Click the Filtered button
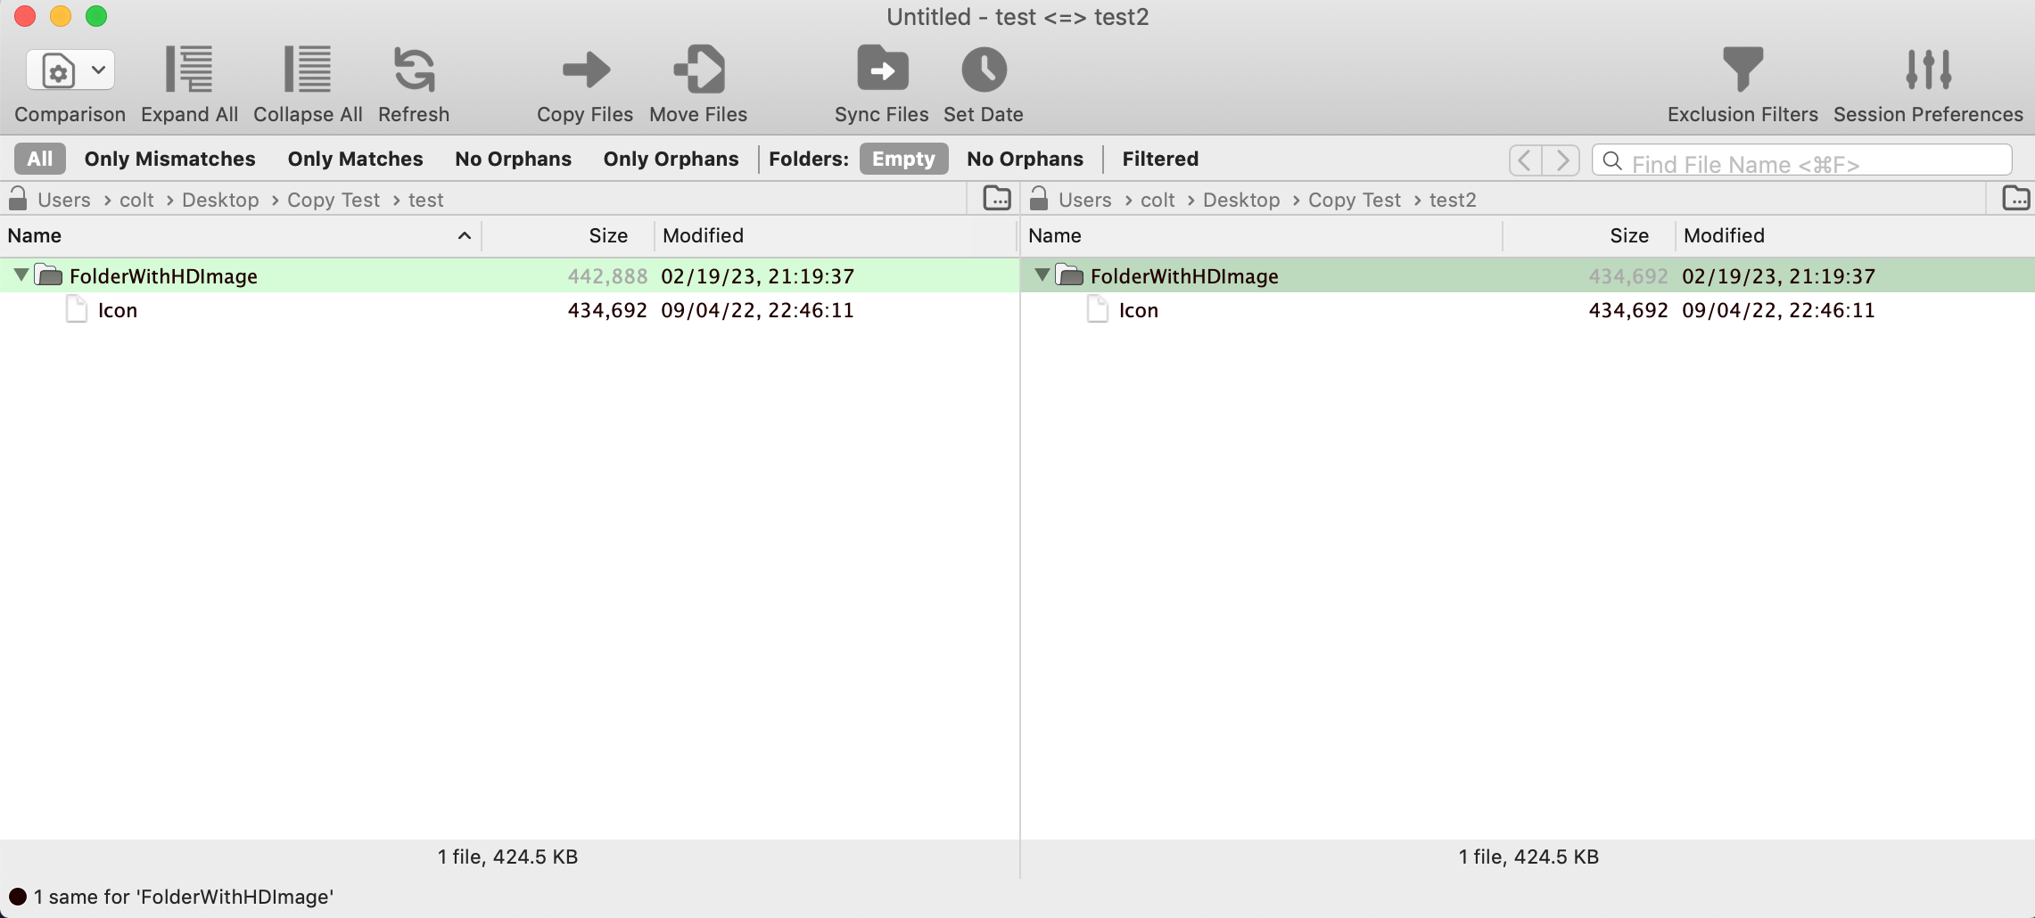This screenshot has height=918, width=2035. tap(1159, 159)
